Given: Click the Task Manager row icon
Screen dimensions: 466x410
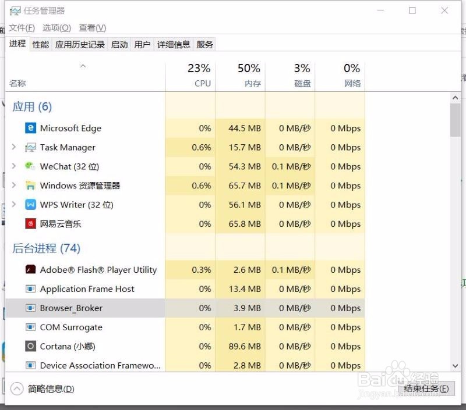Looking at the screenshot, I should [x=30, y=148].
